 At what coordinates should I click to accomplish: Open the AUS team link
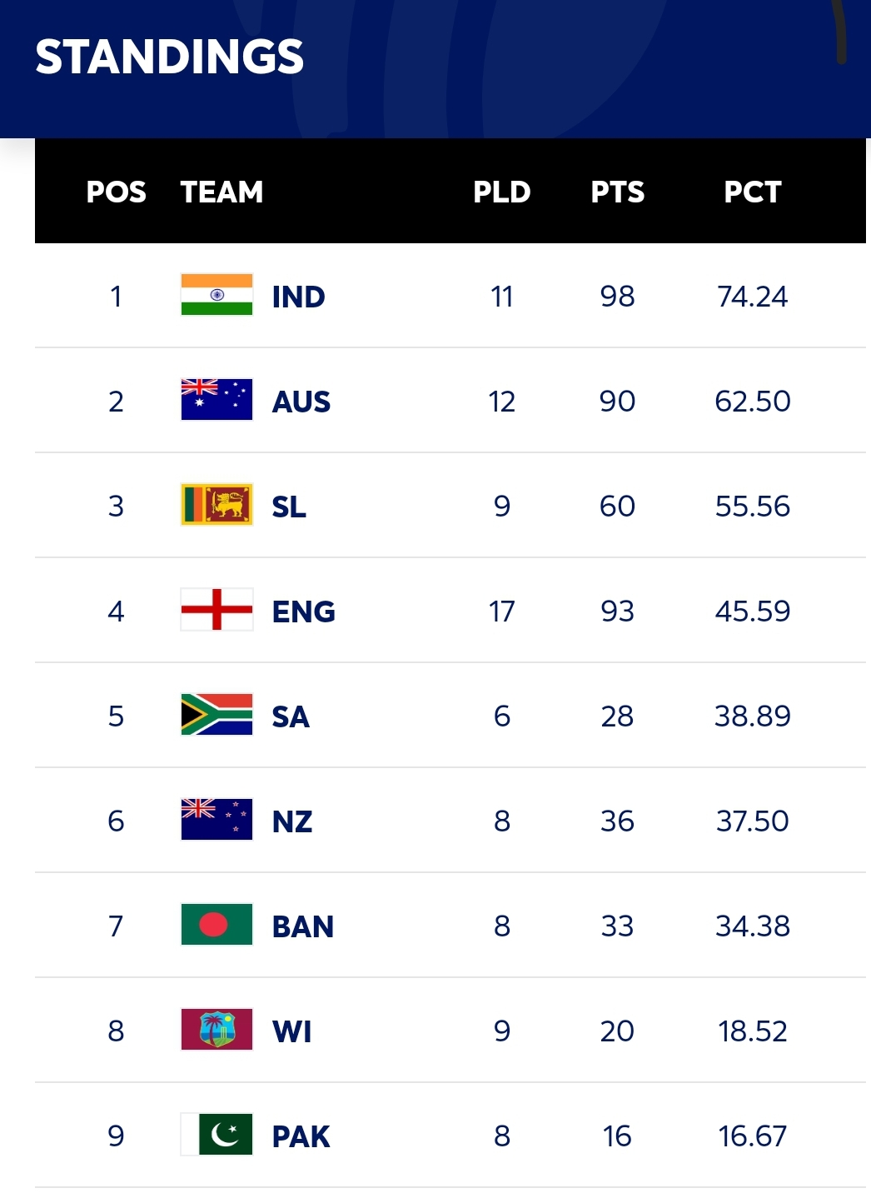pos(301,402)
